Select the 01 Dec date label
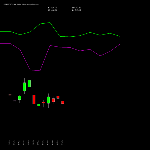150x150 pixels. coord(48,142)
